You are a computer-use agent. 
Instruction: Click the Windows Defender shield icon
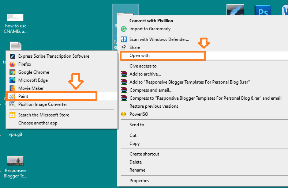pyautogui.click(x=124, y=39)
